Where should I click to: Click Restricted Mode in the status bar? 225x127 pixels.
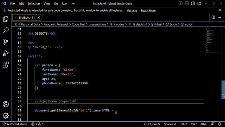coord(15,124)
